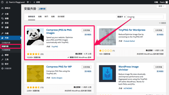Click TinyPNG for Wordpress gray thumbnail
The width and height of the screenshot is (169, 95).
(x=107, y=37)
